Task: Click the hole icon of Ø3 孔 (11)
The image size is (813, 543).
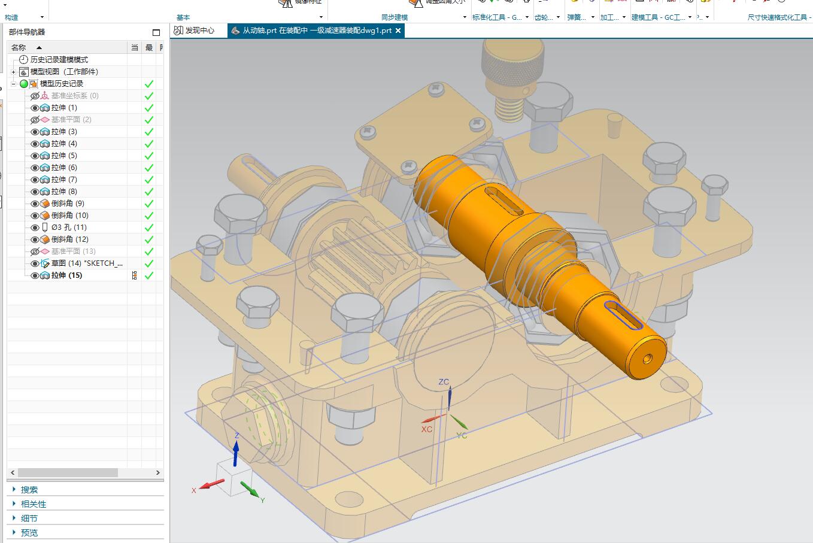Action: pos(45,227)
